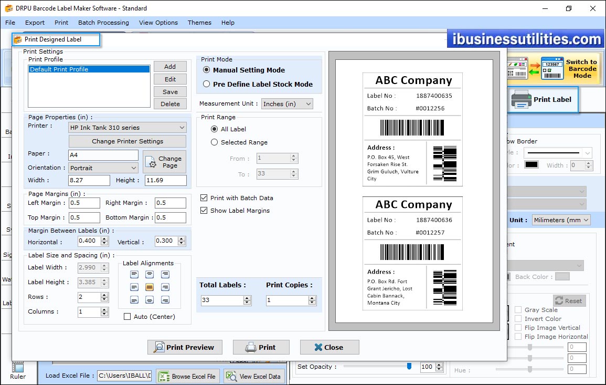606x385 pixels.
Task: Toggle Print with Batch Data checkbox
Action: [204, 197]
